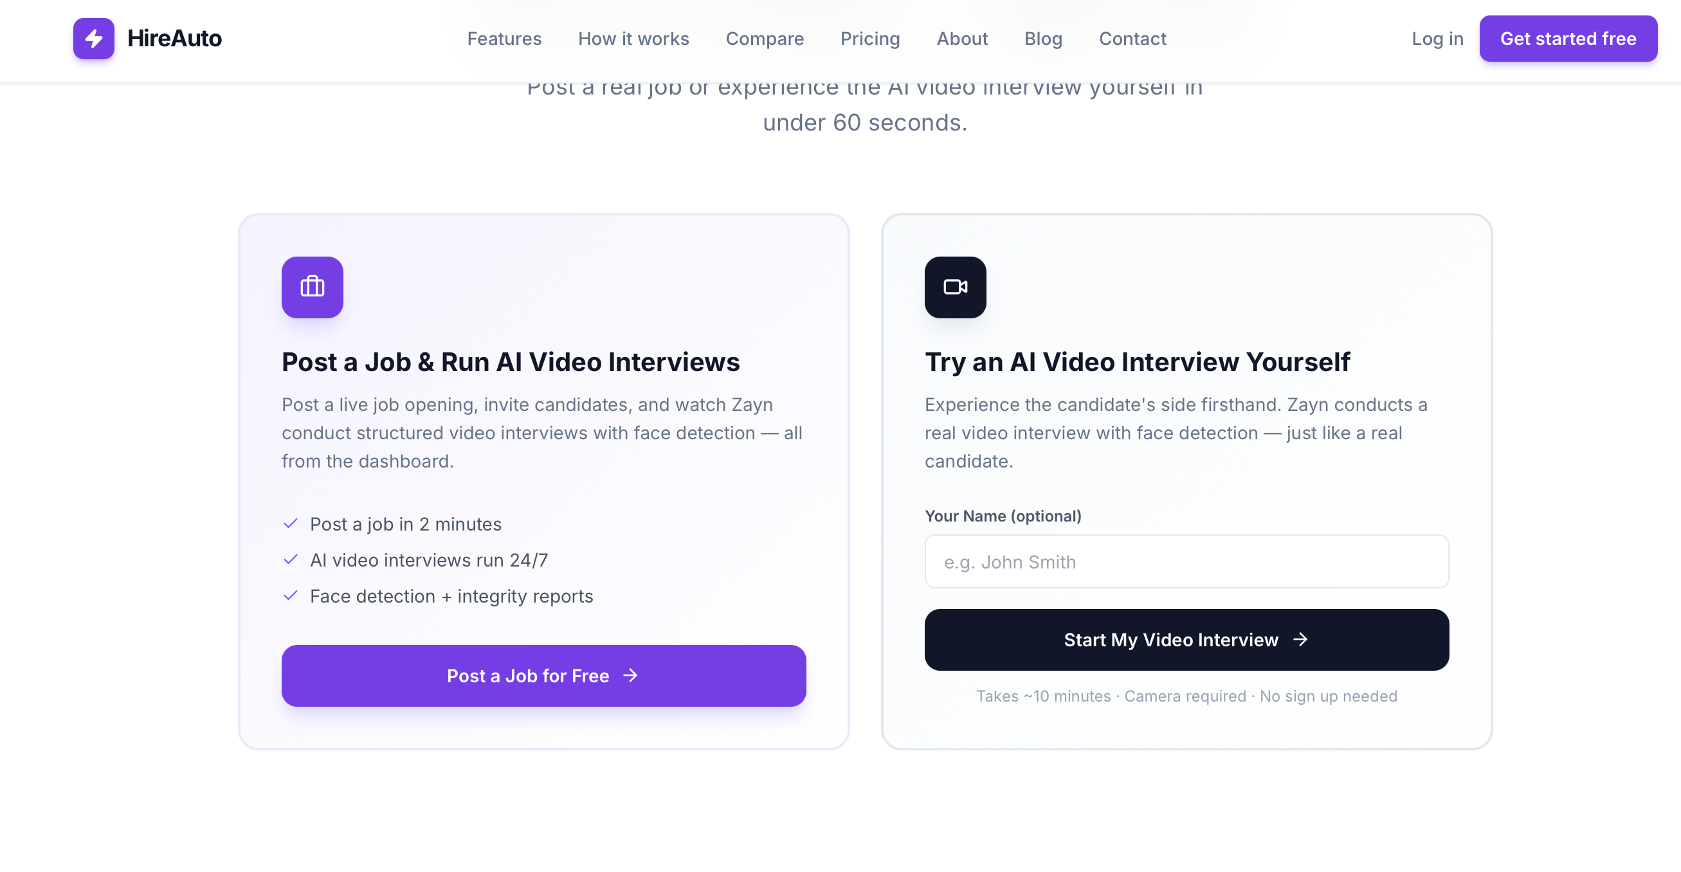Click the Get started free button
Screen dimensions: 1681x872
coord(1568,39)
